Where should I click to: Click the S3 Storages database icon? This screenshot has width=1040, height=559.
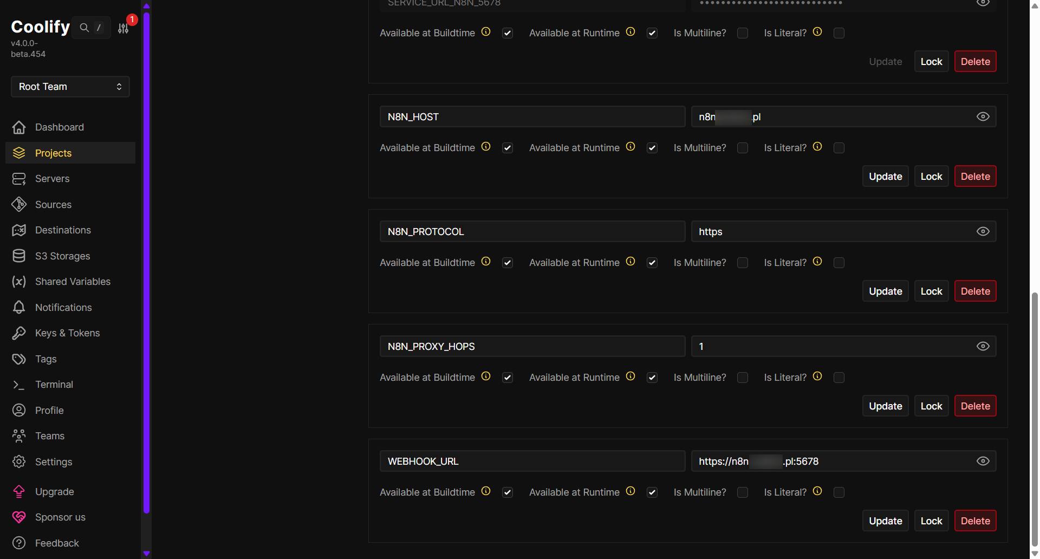click(x=19, y=256)
